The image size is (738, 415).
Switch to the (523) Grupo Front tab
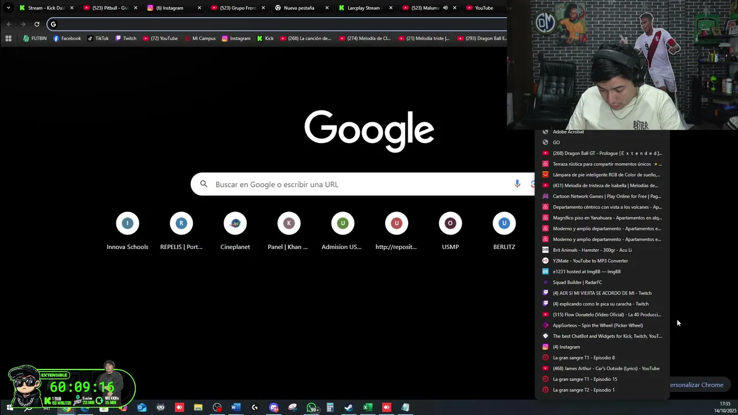238,8
